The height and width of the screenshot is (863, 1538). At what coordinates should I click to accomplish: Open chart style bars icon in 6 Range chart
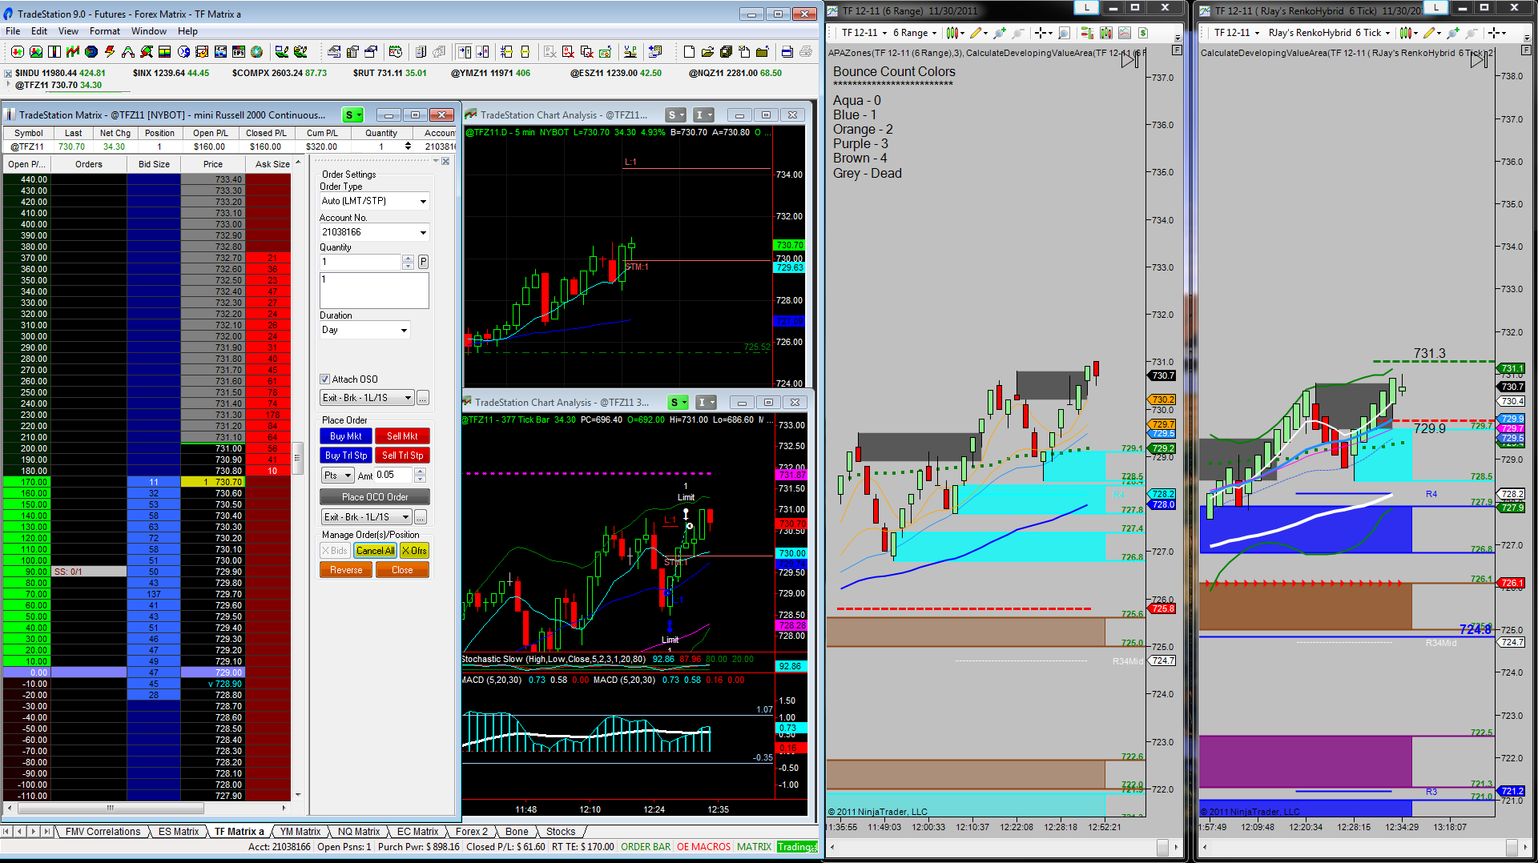(952, 33)
